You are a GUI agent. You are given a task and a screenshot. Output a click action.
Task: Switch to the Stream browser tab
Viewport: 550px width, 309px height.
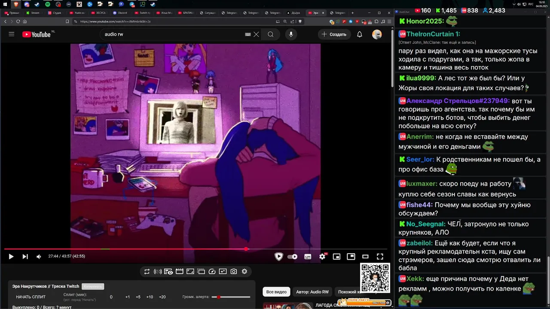[x=33, y=13]
